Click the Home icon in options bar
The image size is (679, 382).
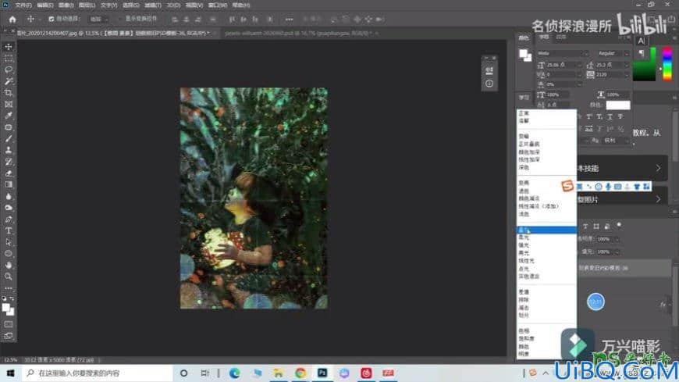point(12,19)
